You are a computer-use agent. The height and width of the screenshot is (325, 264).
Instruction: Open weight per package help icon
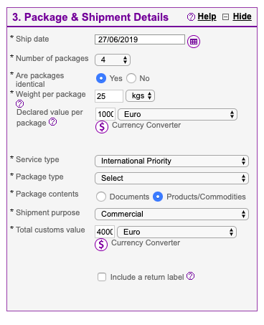[19, 104]
